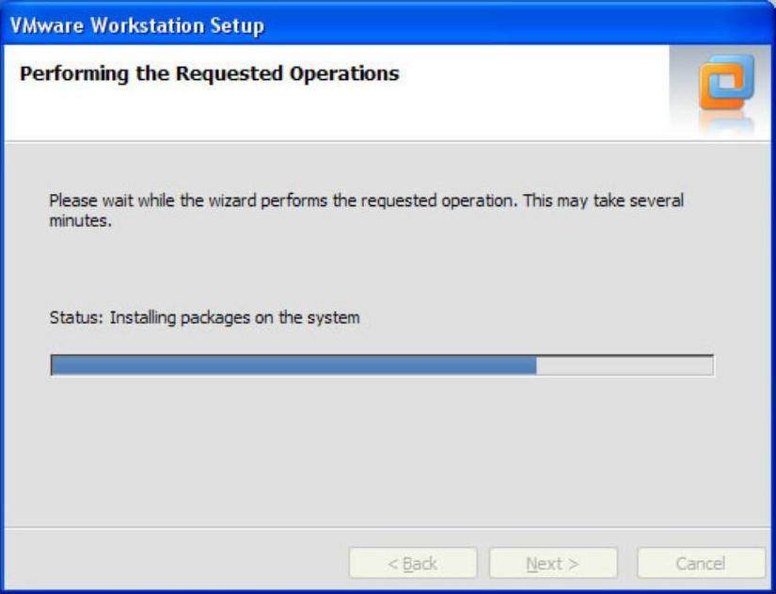
Task: Click the empty remaining portion of progress bar
Action: 625,365
